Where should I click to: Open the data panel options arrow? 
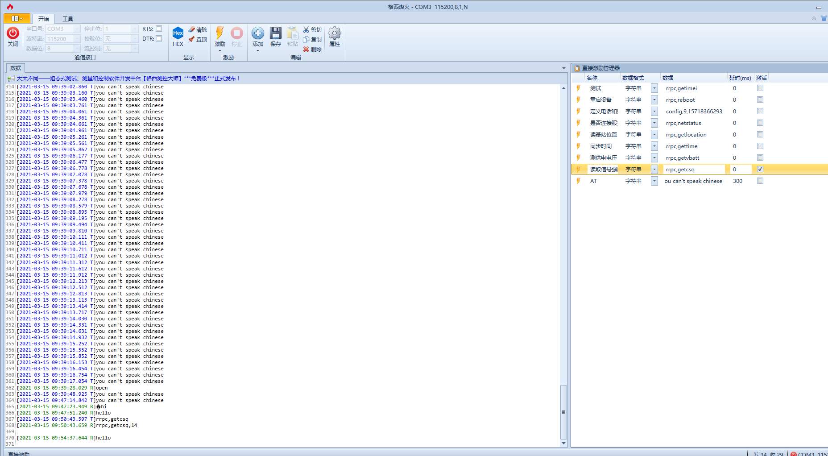coord(563,68)
